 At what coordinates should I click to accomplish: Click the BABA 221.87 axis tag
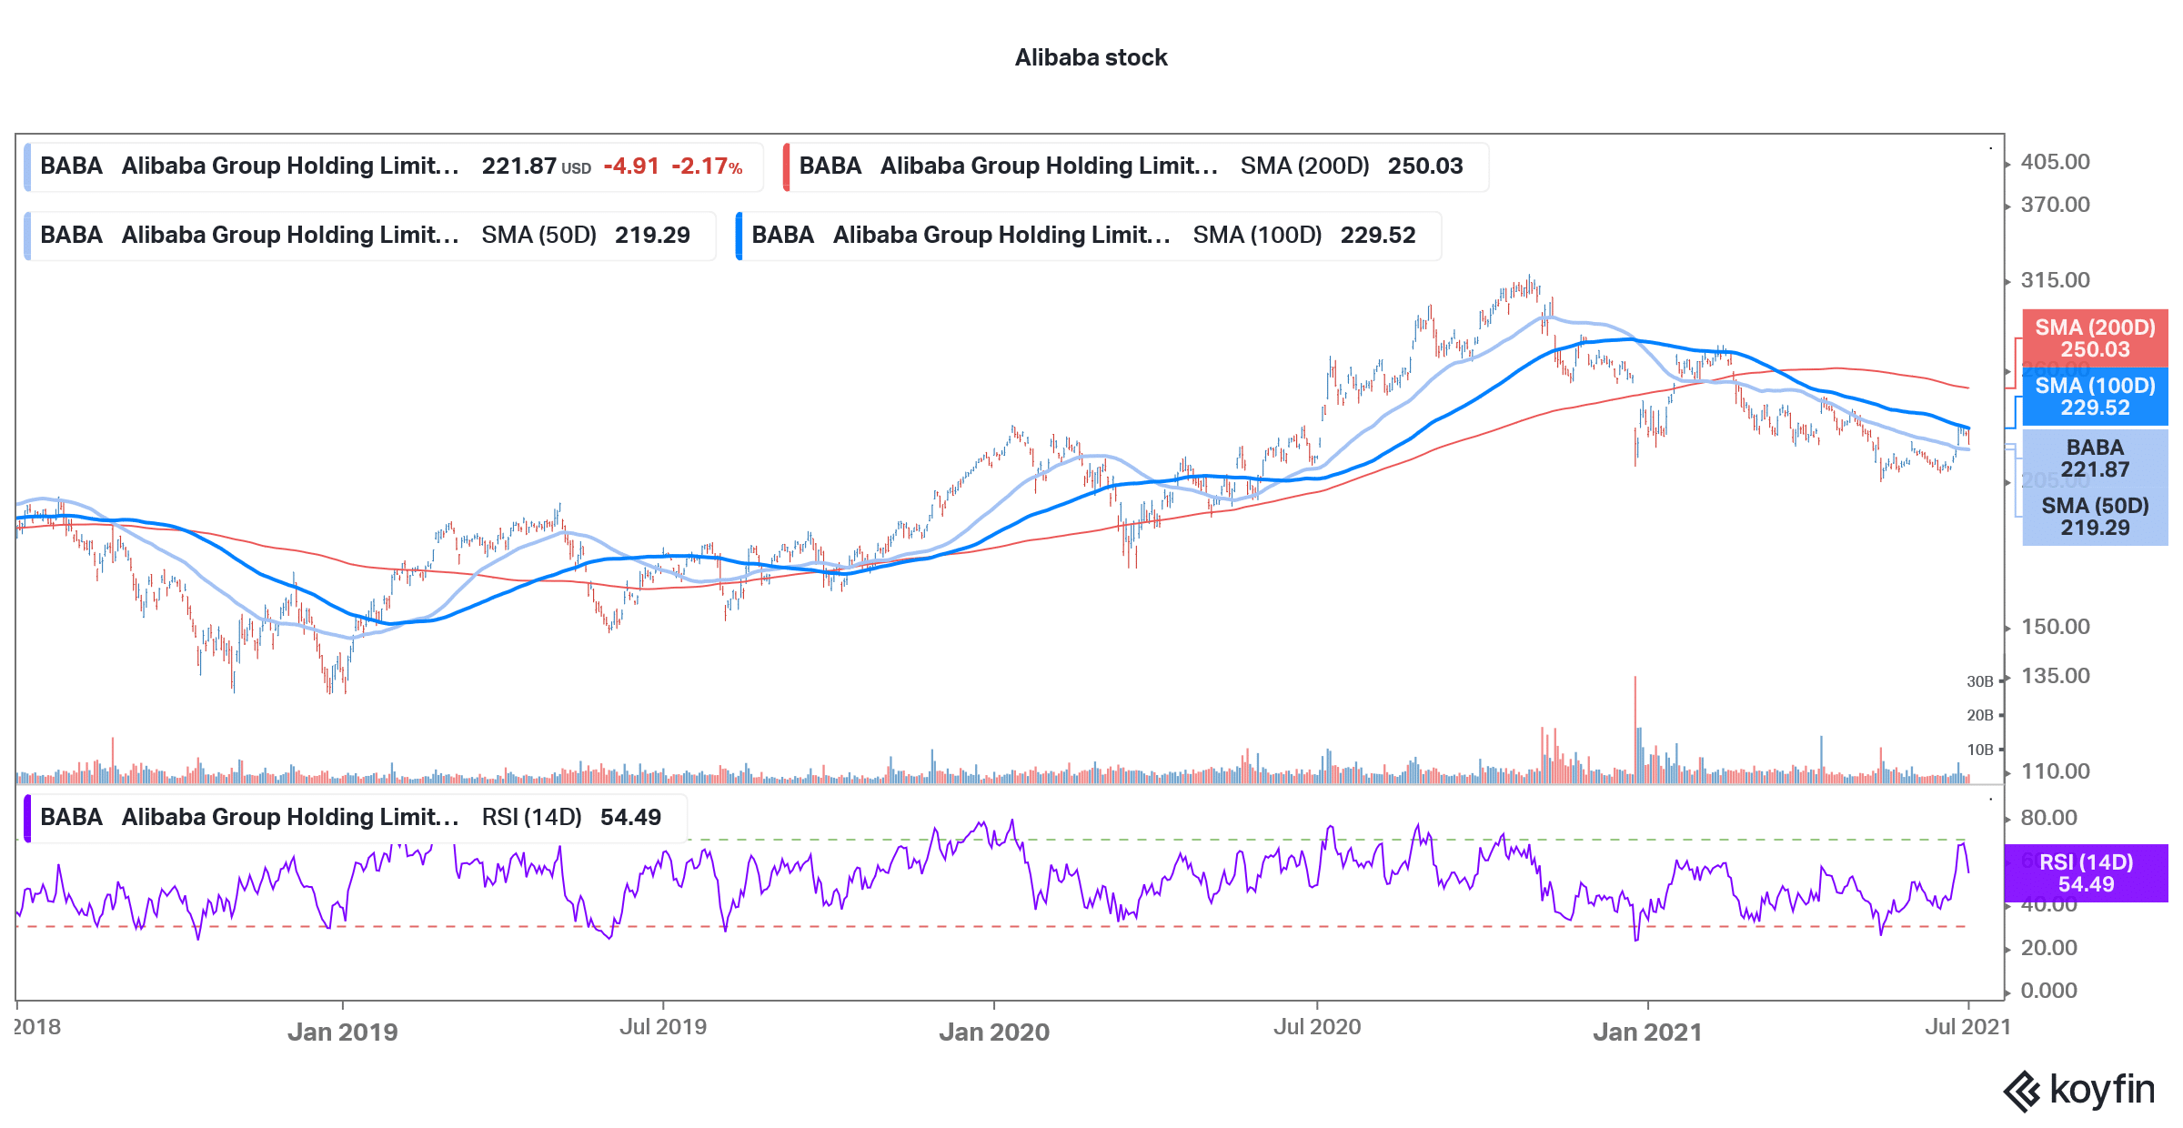click(2095, 458)
